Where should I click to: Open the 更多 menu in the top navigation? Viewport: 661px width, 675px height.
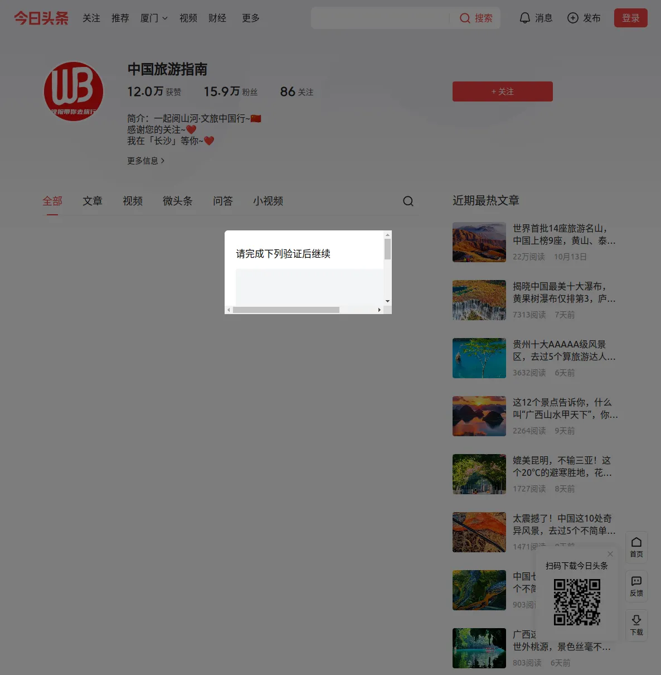coord(251,18)
